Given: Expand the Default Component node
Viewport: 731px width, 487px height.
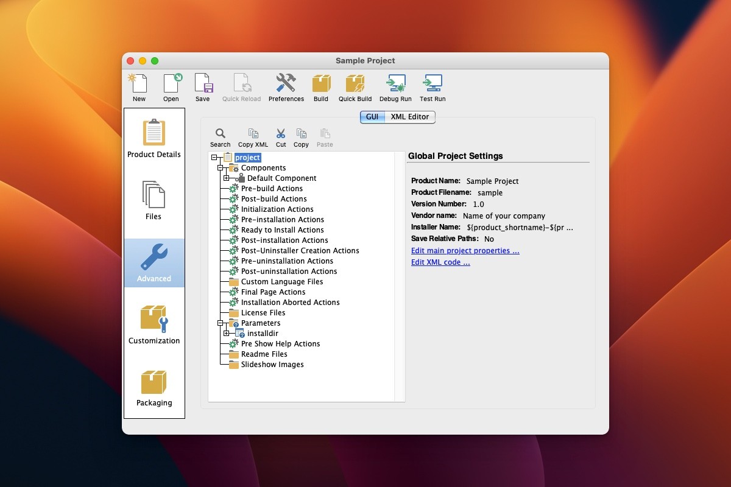Looking at the screenshot, I should tap(227, 178).
